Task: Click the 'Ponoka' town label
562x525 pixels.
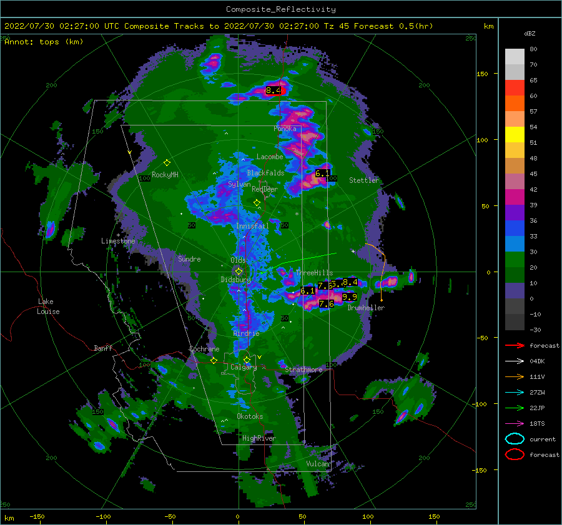Action: click(x=285, y=129)
